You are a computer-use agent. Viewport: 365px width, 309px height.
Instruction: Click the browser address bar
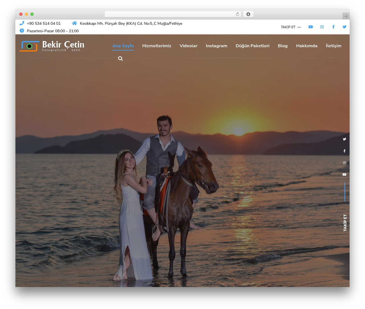[173, 14]
